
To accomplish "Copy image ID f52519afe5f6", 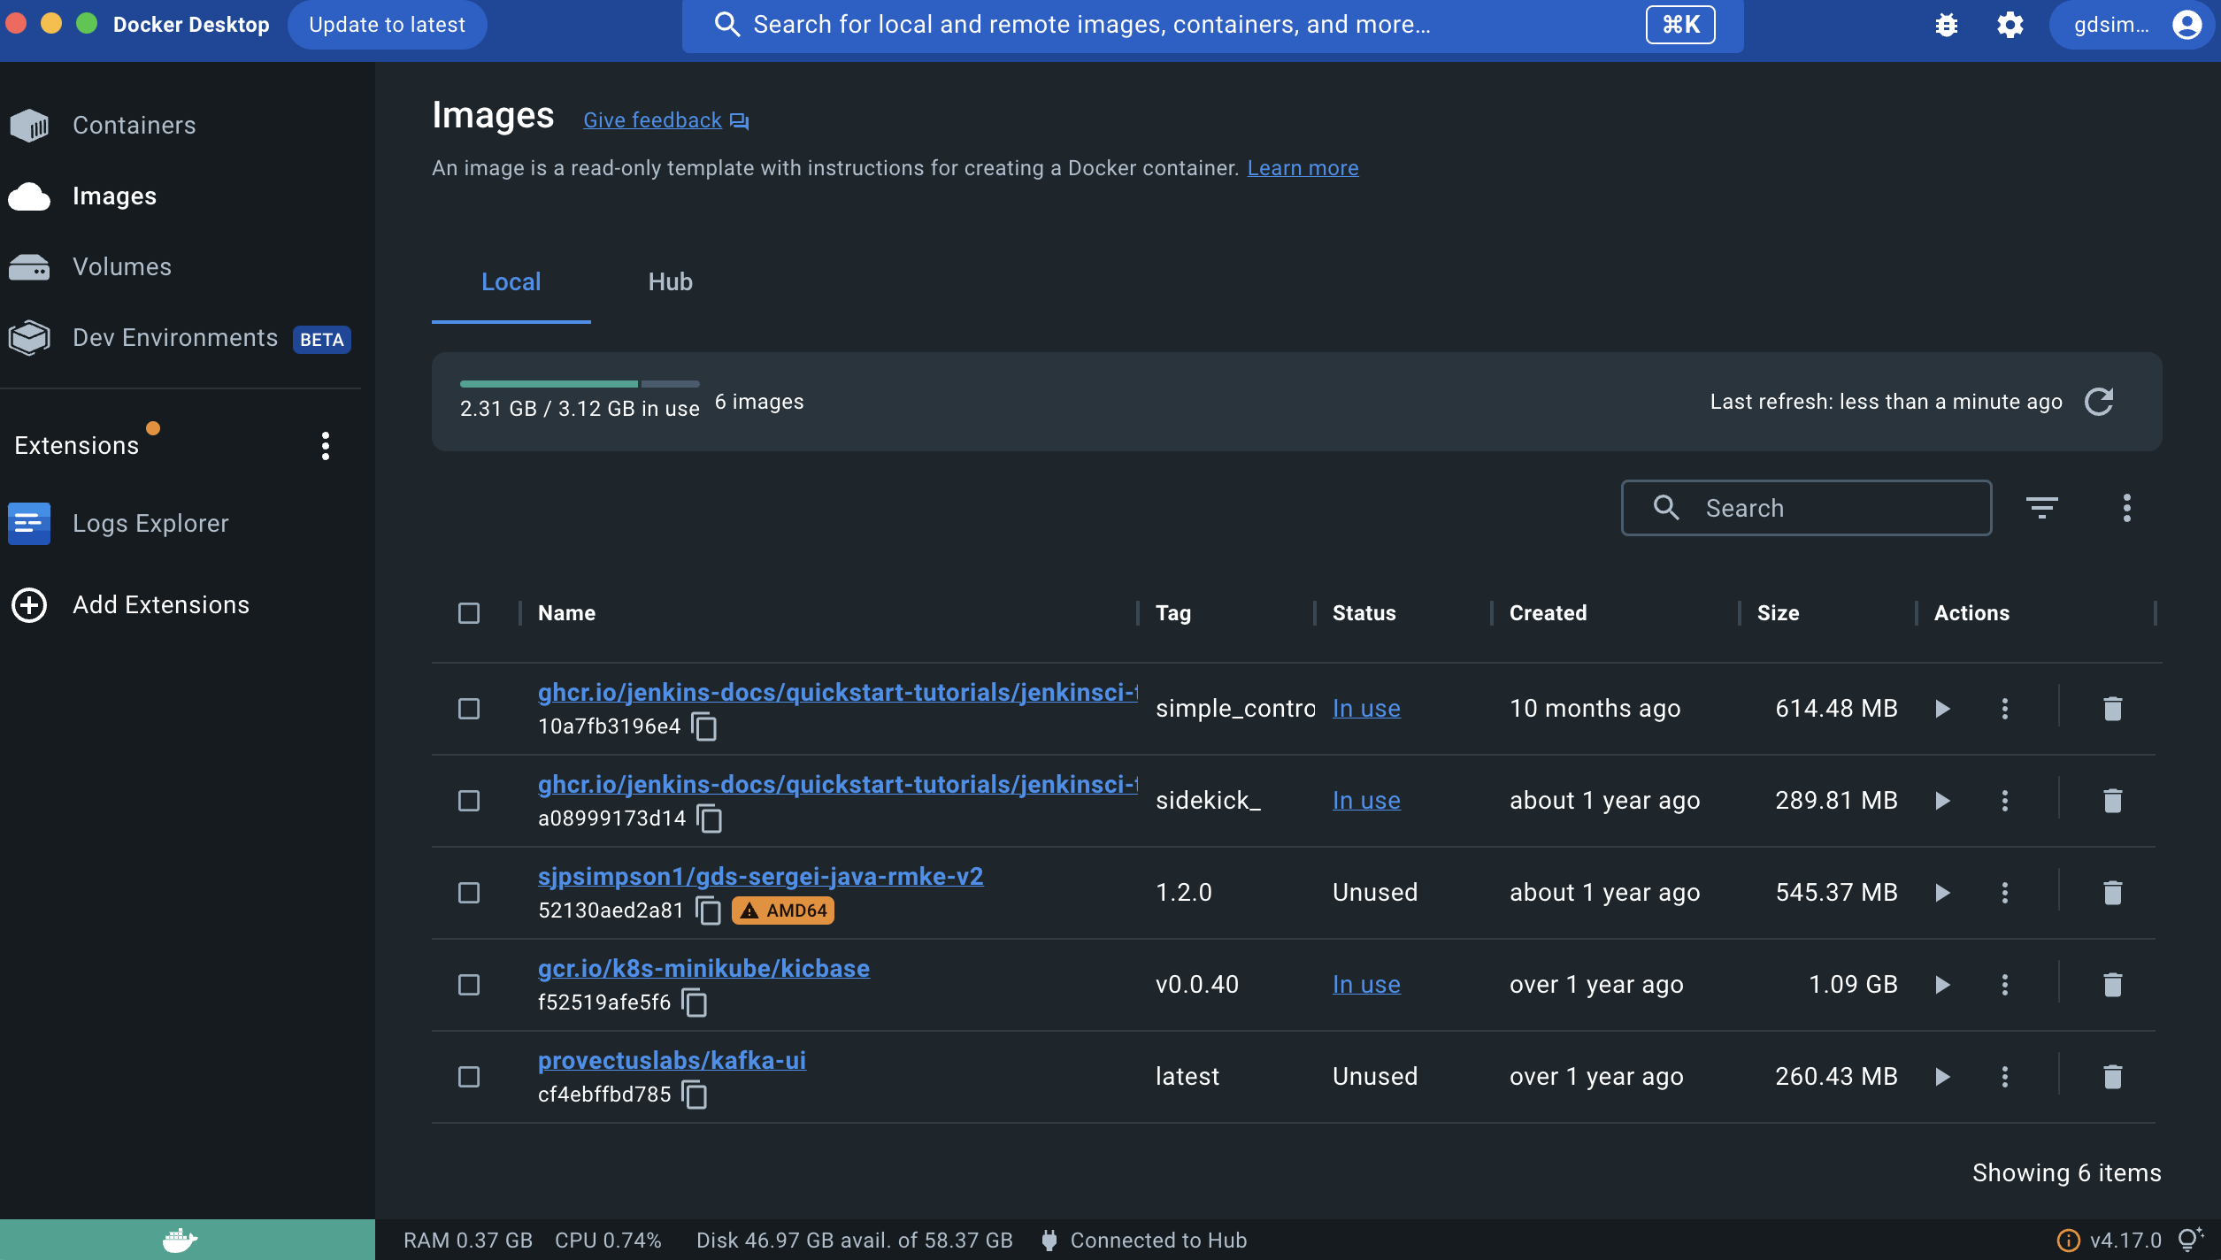I will coord(695,1003).
